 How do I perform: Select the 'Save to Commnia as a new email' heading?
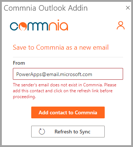pos(61,47)
